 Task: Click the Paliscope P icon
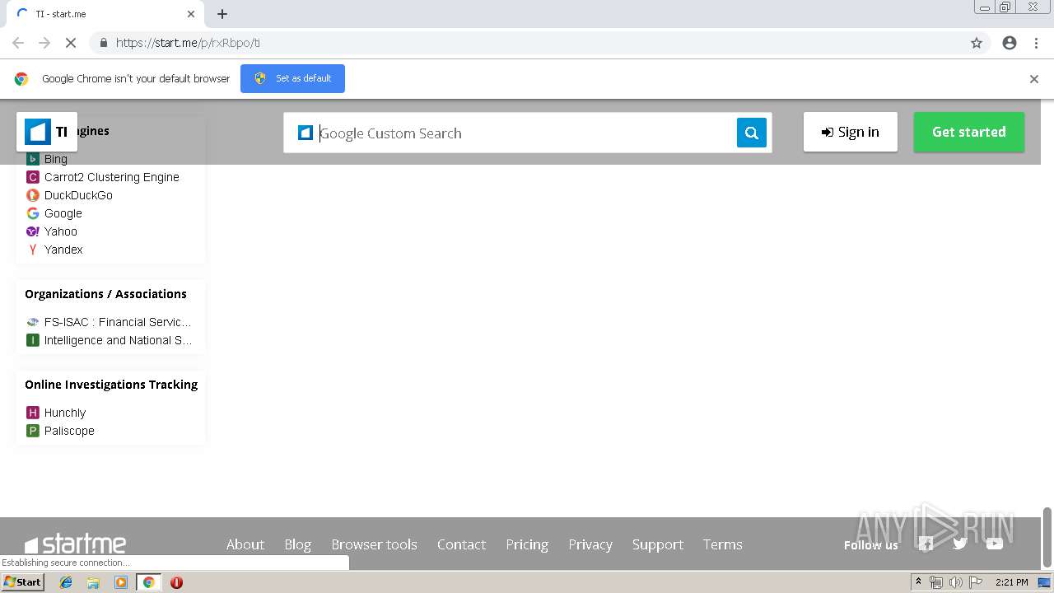click(33, 431)
